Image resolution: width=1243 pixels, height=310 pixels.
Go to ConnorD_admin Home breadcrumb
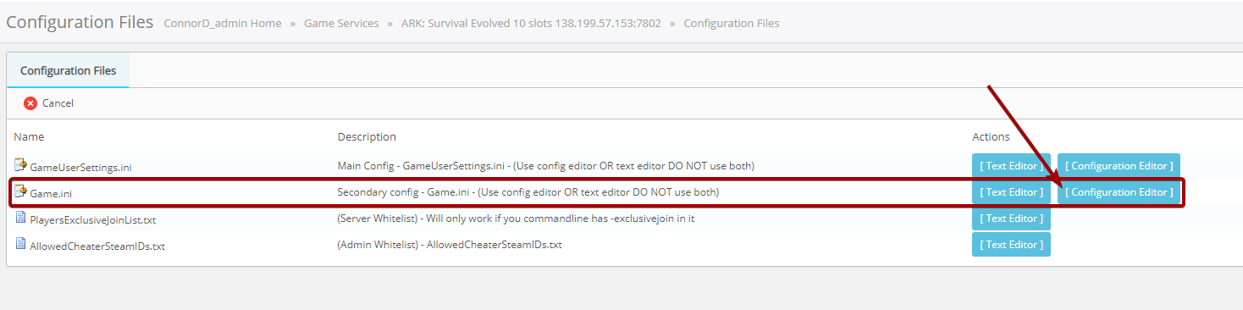pos(222,24)
